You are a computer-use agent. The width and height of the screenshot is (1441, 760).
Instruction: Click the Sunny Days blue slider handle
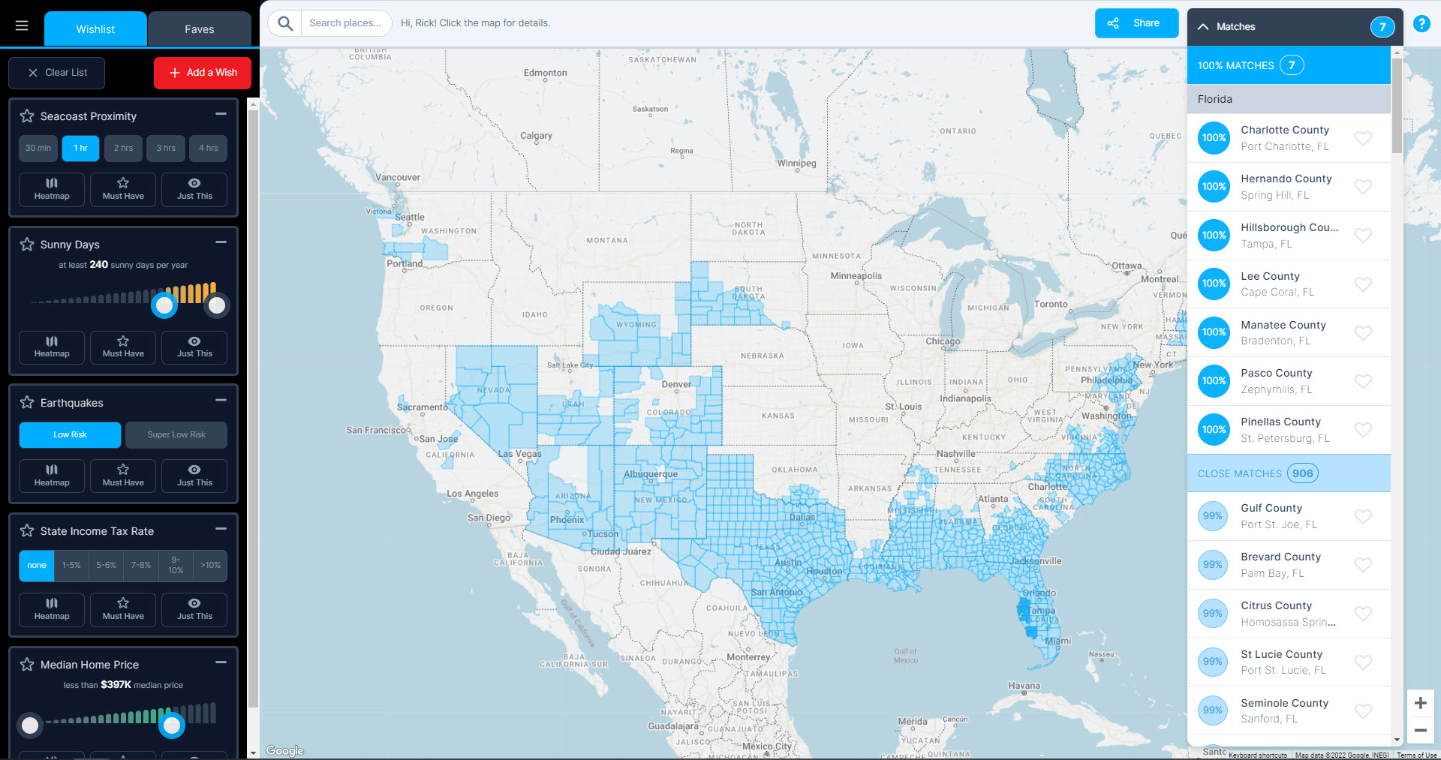pos(164,305)
